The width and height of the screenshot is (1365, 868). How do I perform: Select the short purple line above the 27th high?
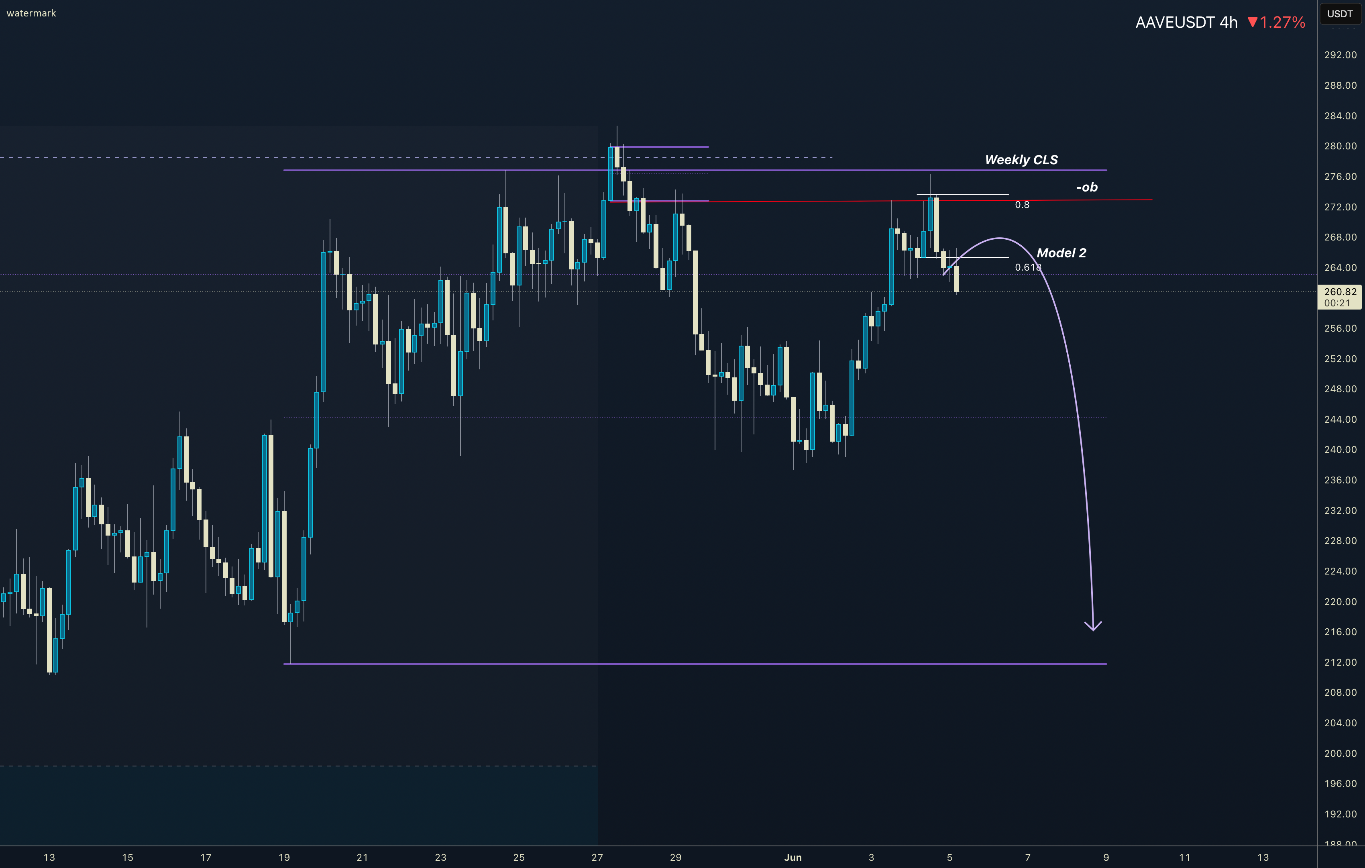(x=665, y=147)
